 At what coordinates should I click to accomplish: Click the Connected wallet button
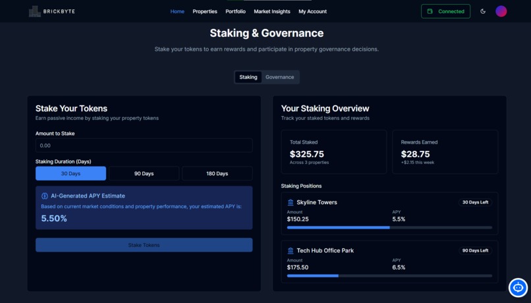[x=445, y=11]
